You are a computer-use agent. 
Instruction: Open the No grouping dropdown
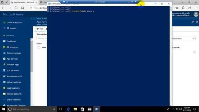click(184, 39)
